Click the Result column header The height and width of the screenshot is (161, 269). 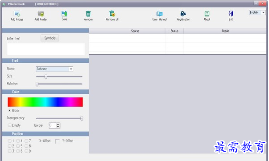coord(225,31)
